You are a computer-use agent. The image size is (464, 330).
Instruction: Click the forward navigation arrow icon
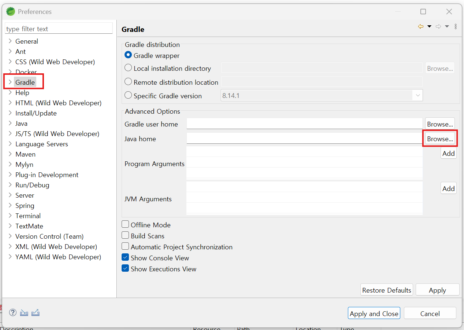pos(438,26)
